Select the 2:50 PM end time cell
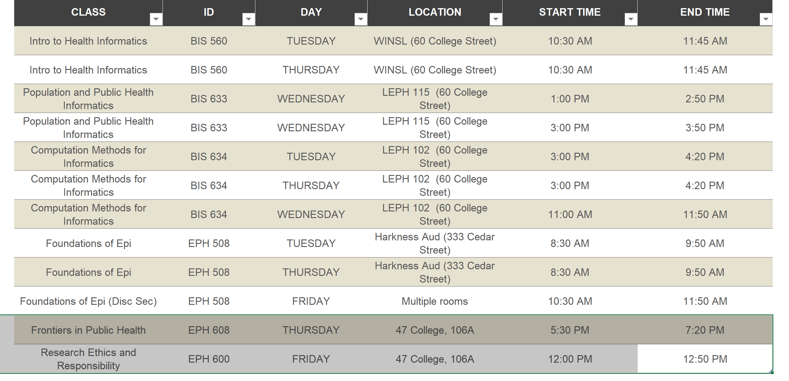 tap(705, 98)
